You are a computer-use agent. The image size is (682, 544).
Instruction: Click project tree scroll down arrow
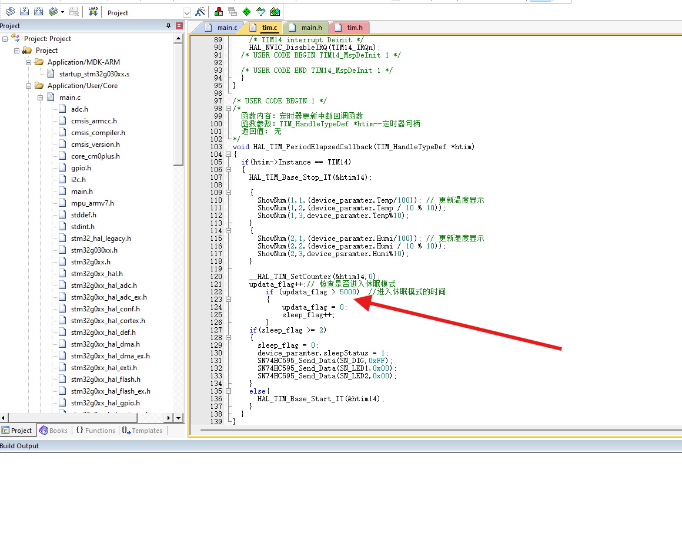178,418
